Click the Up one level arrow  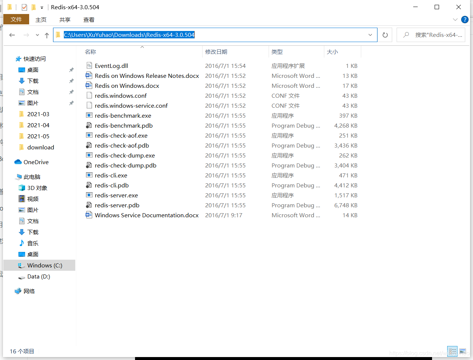click(x=47, y=35)
